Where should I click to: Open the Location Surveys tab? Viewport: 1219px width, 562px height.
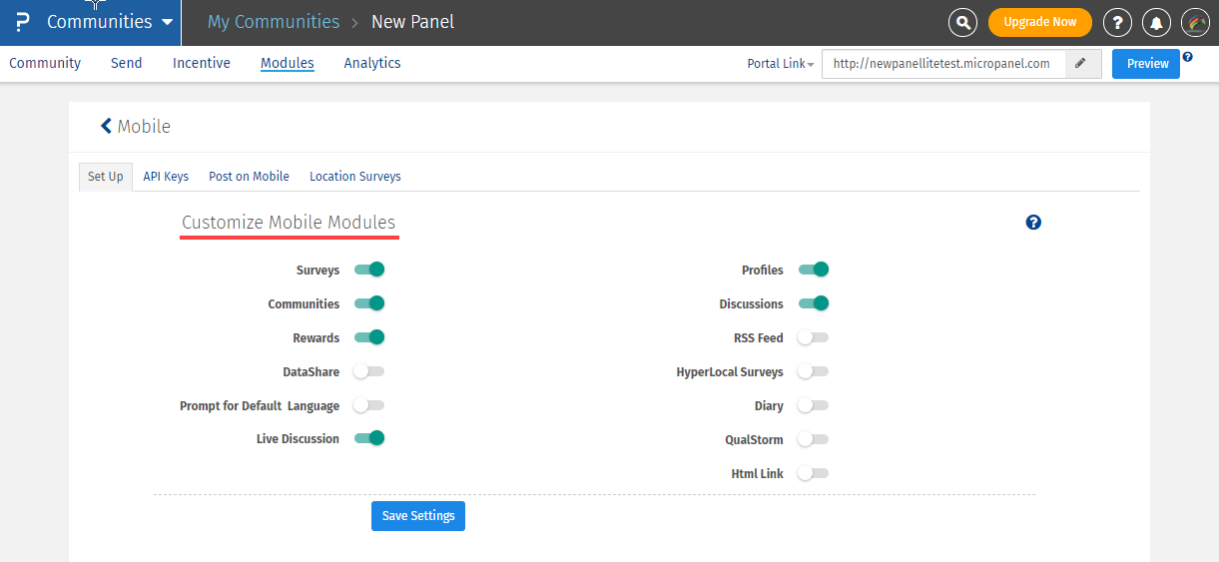pyautogui.click(x=354, y=177)
